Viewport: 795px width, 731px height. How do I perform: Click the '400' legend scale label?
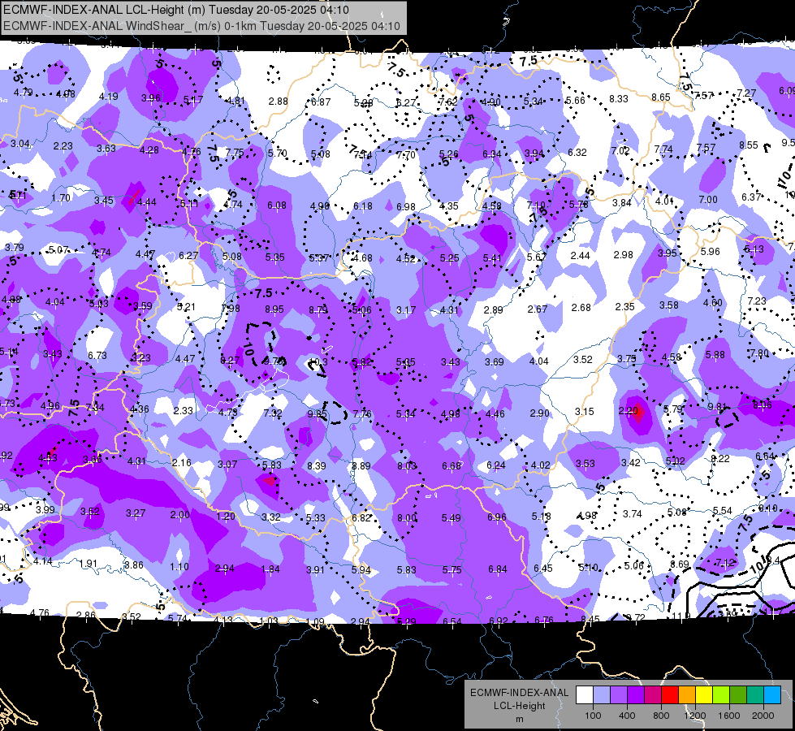click(627, 716)
